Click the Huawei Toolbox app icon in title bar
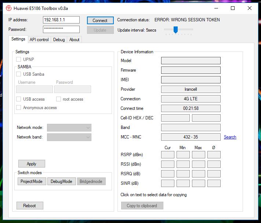This screenshot has width=261, height=223. pyautogui.click(x=9, y=8)
